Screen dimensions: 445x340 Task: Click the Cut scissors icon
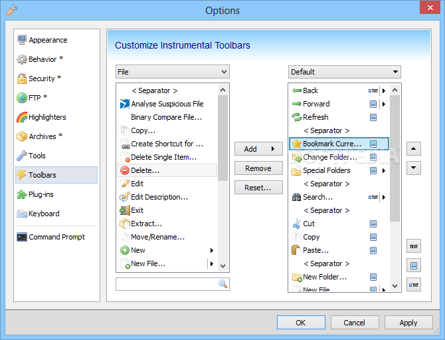[296, 224]
